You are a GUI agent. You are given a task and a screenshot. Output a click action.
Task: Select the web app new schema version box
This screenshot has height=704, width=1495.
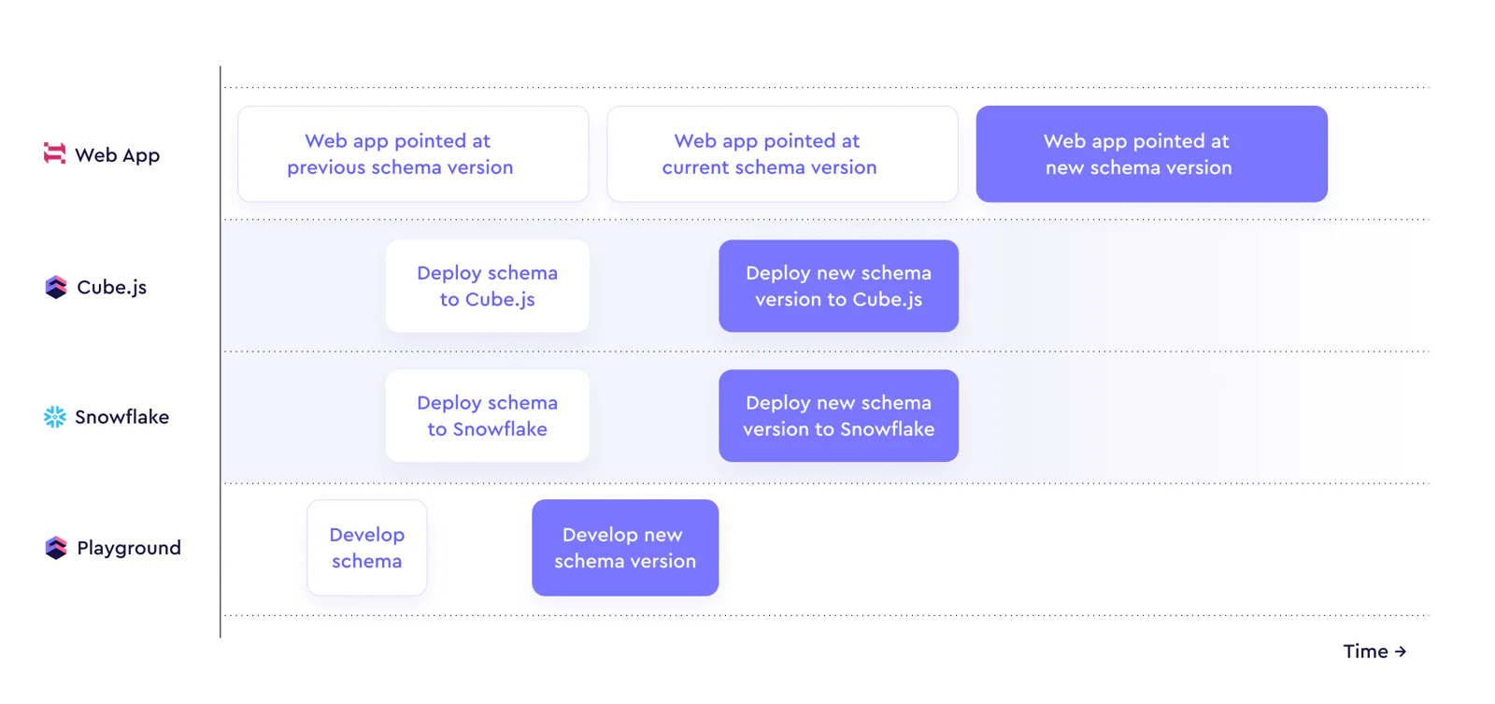click(1151, 154)
